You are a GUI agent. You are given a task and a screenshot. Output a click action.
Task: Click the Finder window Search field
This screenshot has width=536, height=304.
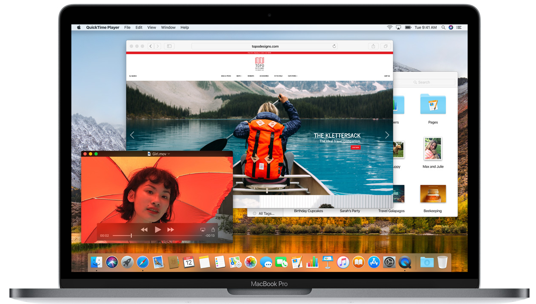(425, 82)
